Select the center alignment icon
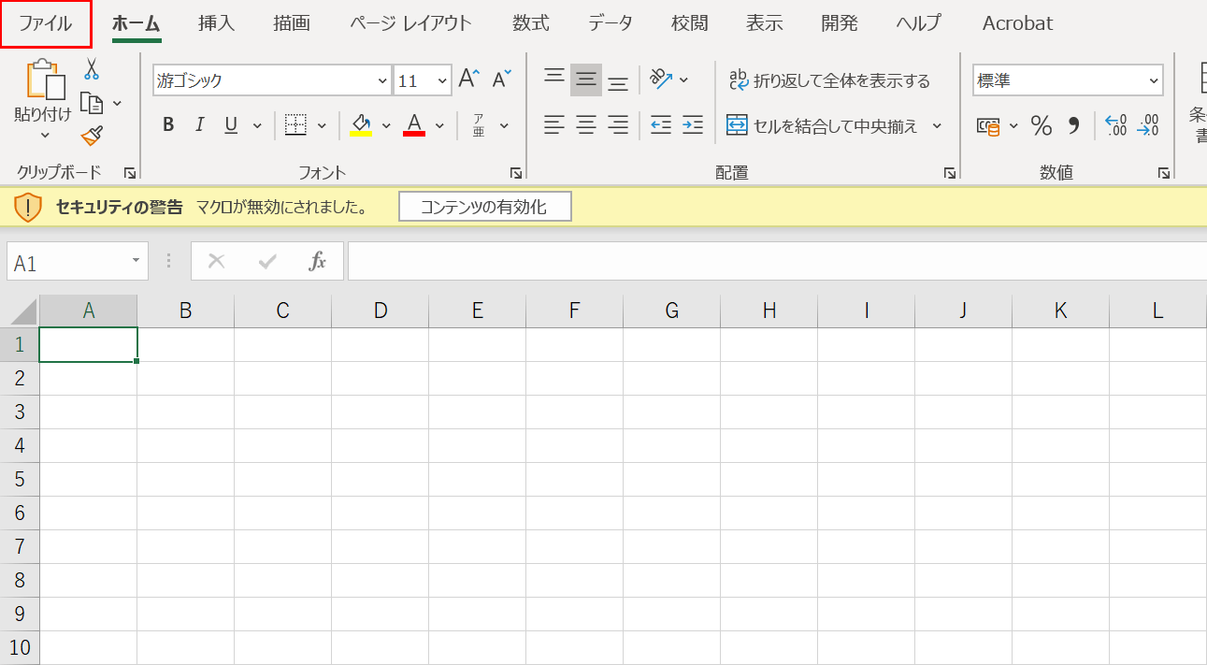Viewport: 1207px width, 665px height. pos(585,126)
